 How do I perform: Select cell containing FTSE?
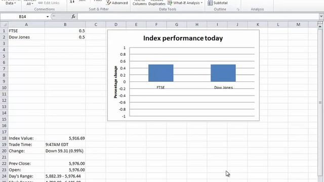26,31
